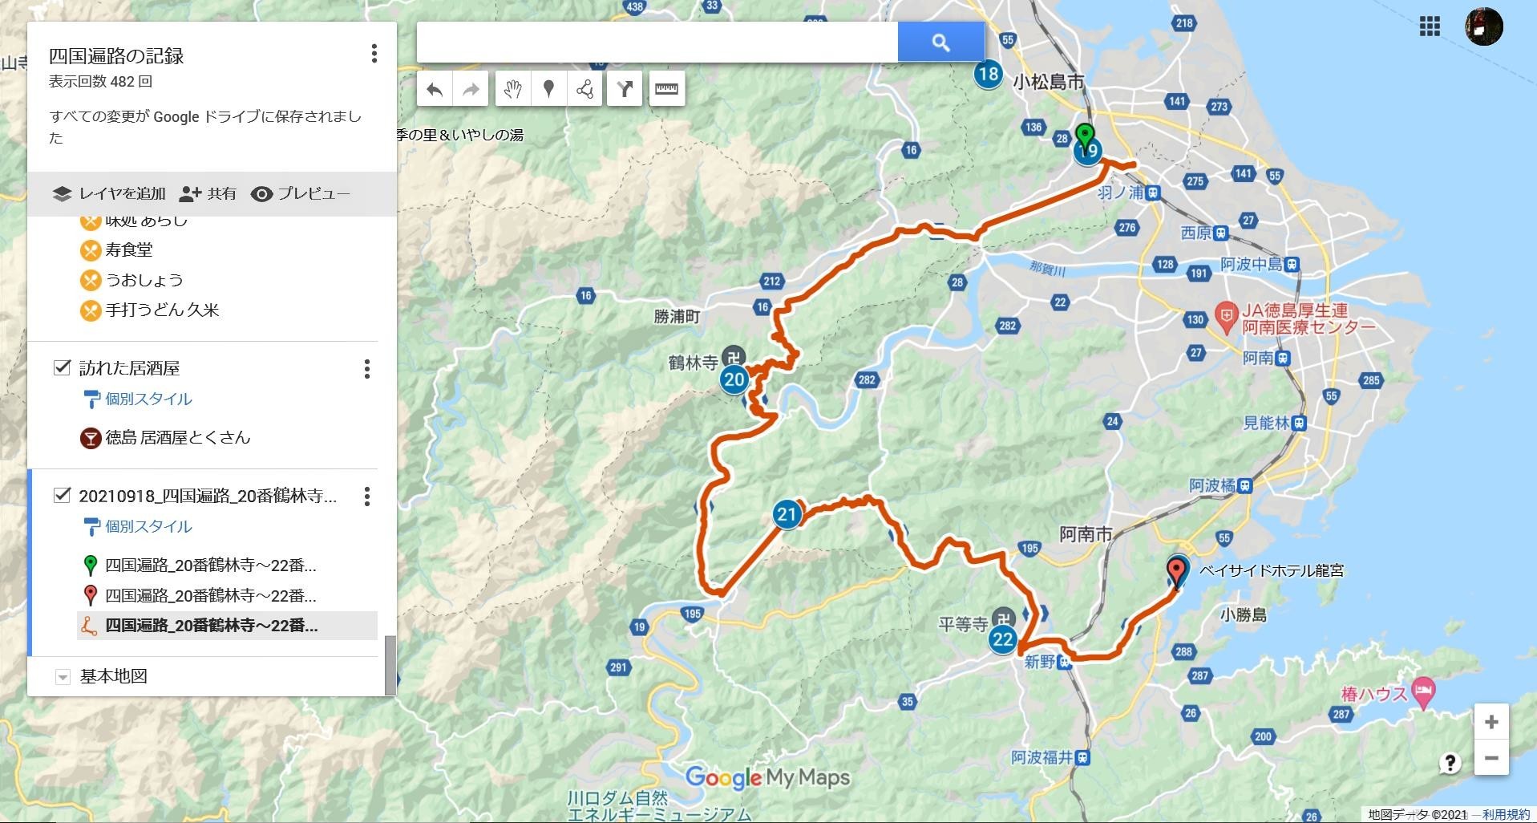The image size is (1537, 823).
Task: Uncheck the 訪れた居酒屋 layer checkbox
Action: coord(62,367)
